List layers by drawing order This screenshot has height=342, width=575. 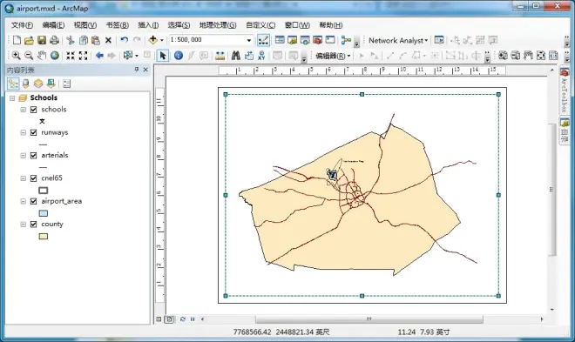[x=13, y=84]
